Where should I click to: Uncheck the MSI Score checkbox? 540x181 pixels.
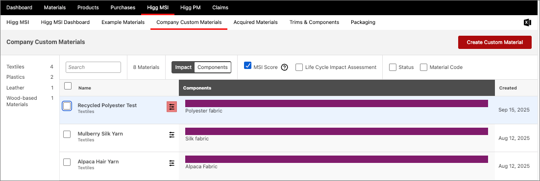pyautogui.click(x=247, y=66)
